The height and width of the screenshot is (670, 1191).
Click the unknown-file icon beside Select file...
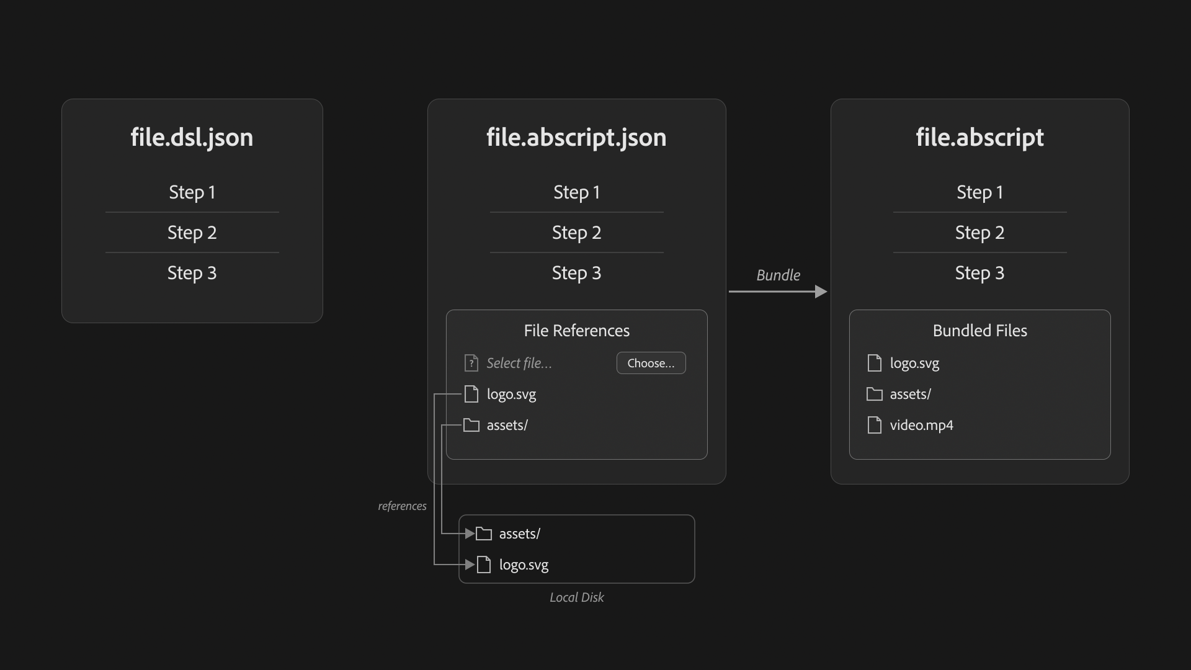(471, 363)
